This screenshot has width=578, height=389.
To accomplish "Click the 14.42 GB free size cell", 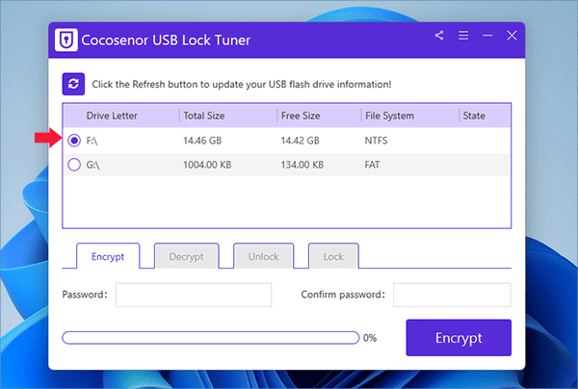I will click(x=300, y=141).
